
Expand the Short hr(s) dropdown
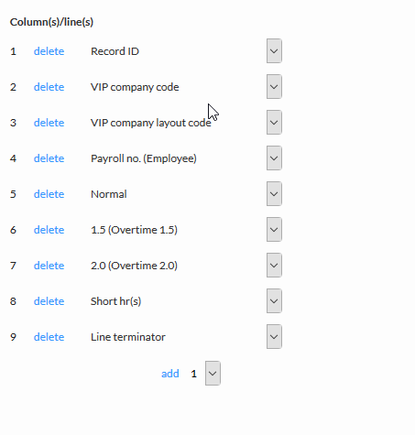click(274, 301)
